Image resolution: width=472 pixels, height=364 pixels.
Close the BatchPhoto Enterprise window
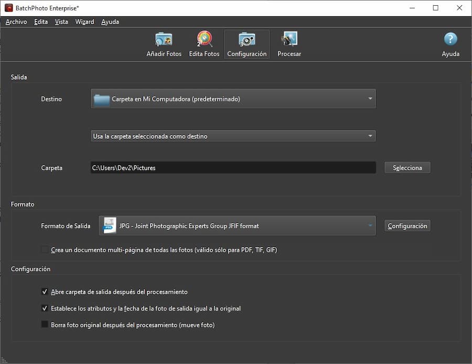[459, 8]
